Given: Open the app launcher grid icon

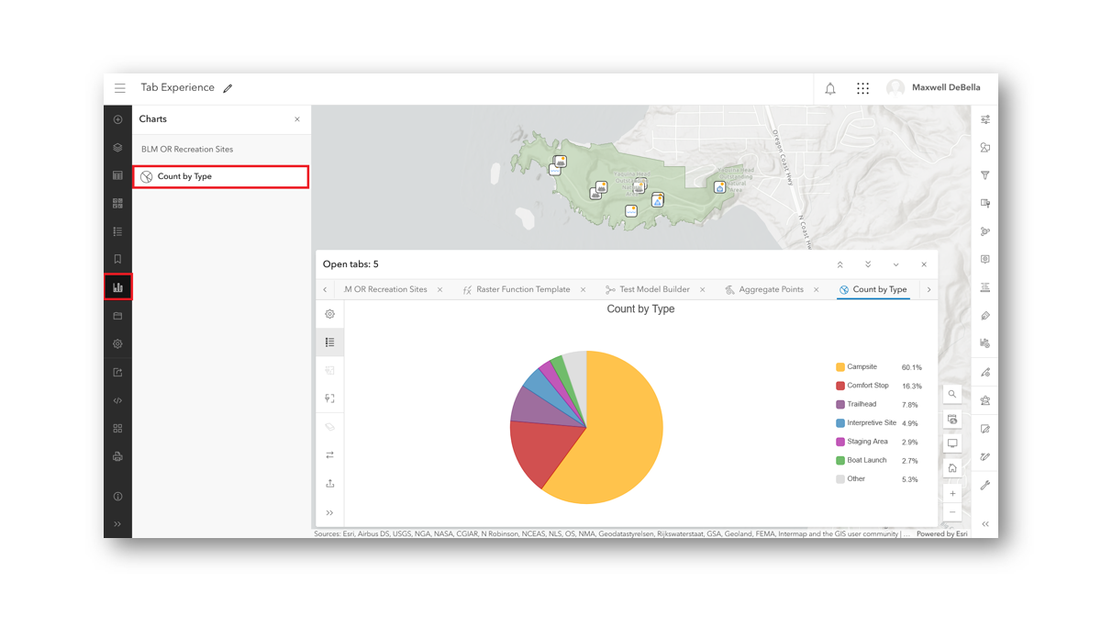Looking at the screenshot, I should 862,88.
